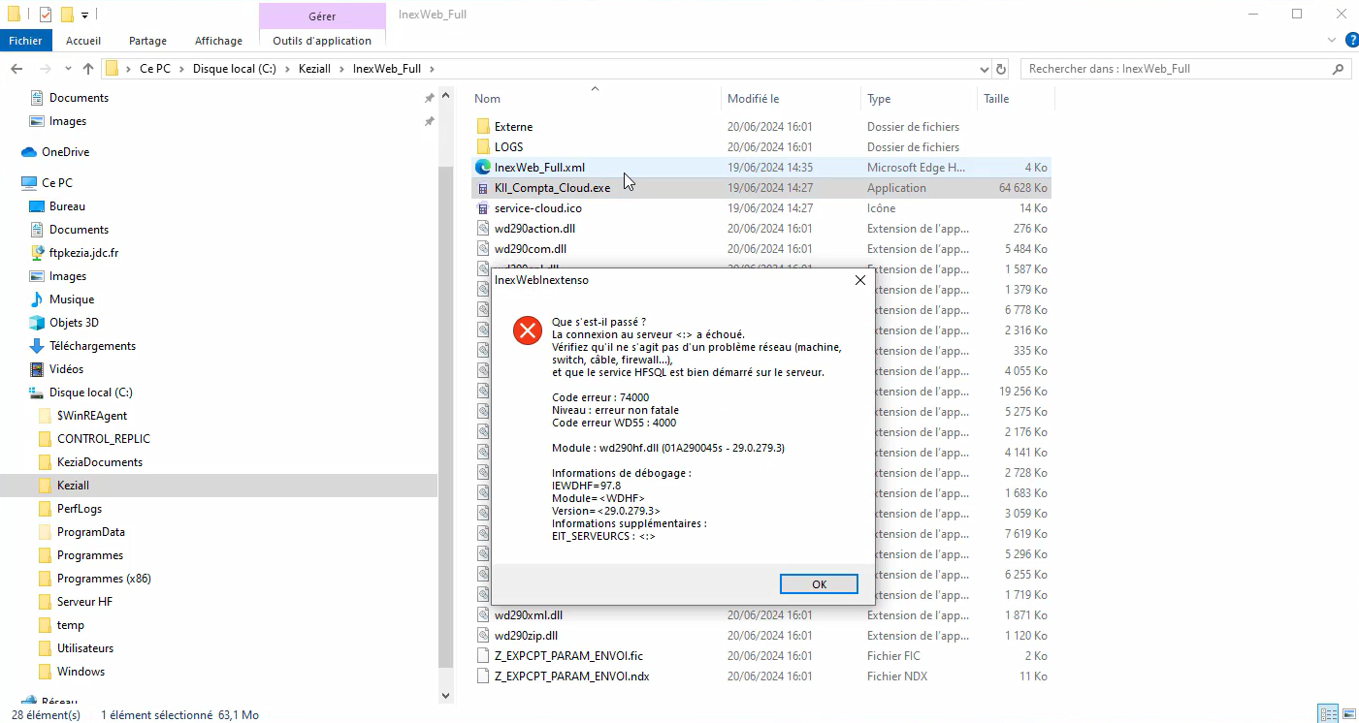Click the refresh icon next to address bar
1359x723 pixels.
(x=1002, y=69)
